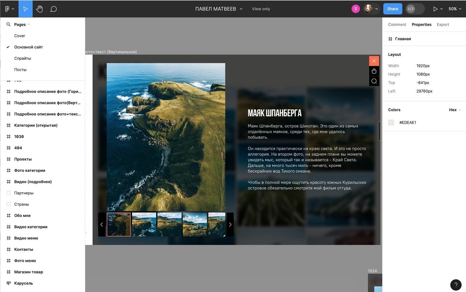Click the dotted group icon beside Страны
466x292 pixels.
(x=9, y=204)
